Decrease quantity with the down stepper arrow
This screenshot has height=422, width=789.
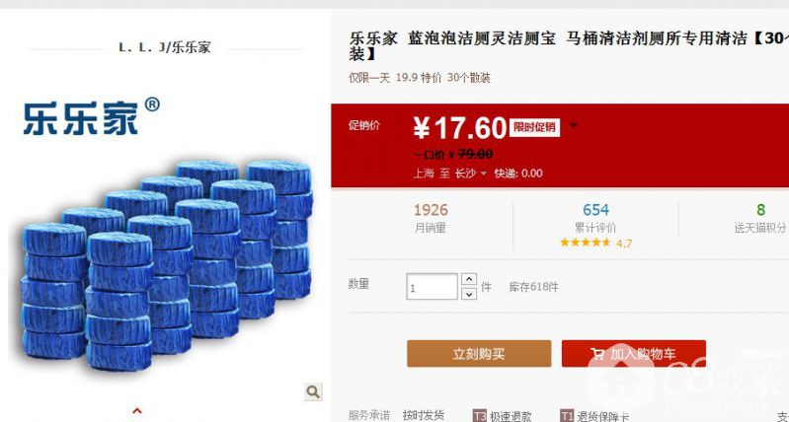pos(469,294)
